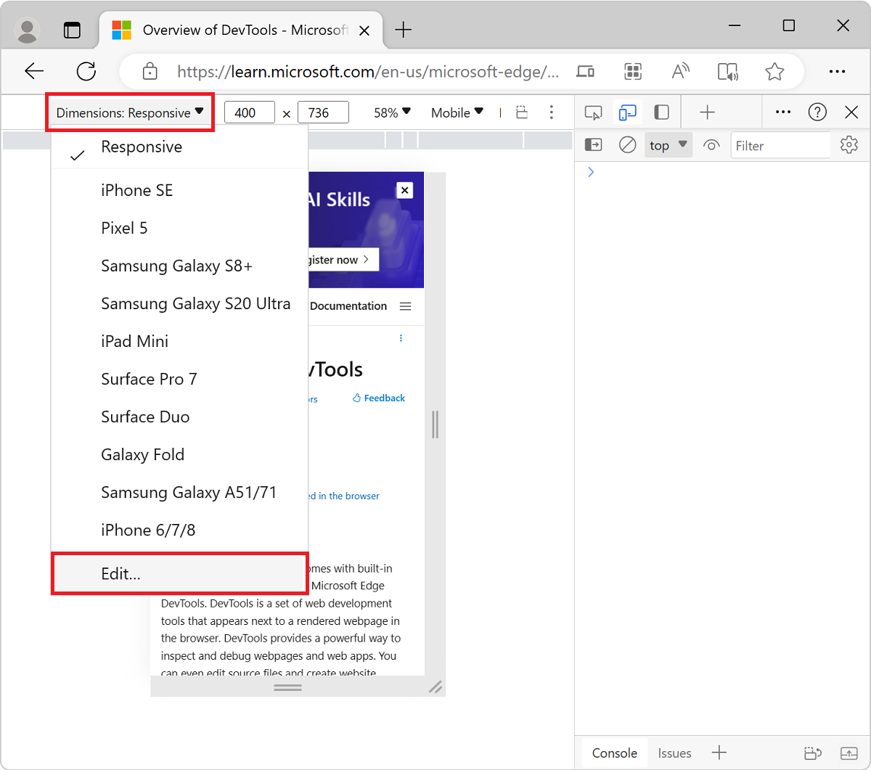Open the Customize DevTools menu (three dots)
Screen dimensions: 871x770
tap(782, 112)
